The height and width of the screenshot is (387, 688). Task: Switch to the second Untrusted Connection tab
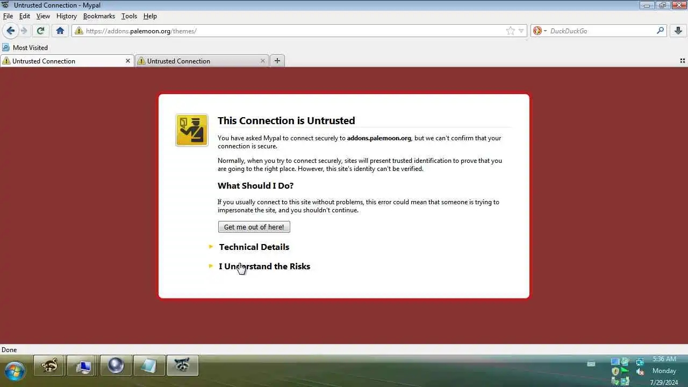pyautogui.click(x=202, y=61)
